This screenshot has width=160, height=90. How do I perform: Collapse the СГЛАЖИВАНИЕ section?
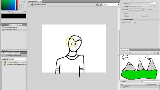coord(121,19)
